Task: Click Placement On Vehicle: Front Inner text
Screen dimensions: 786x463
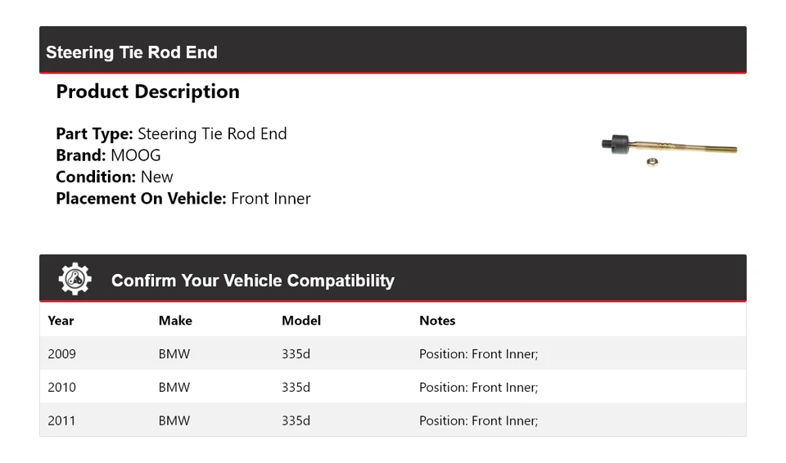Action: coord(183,198)
